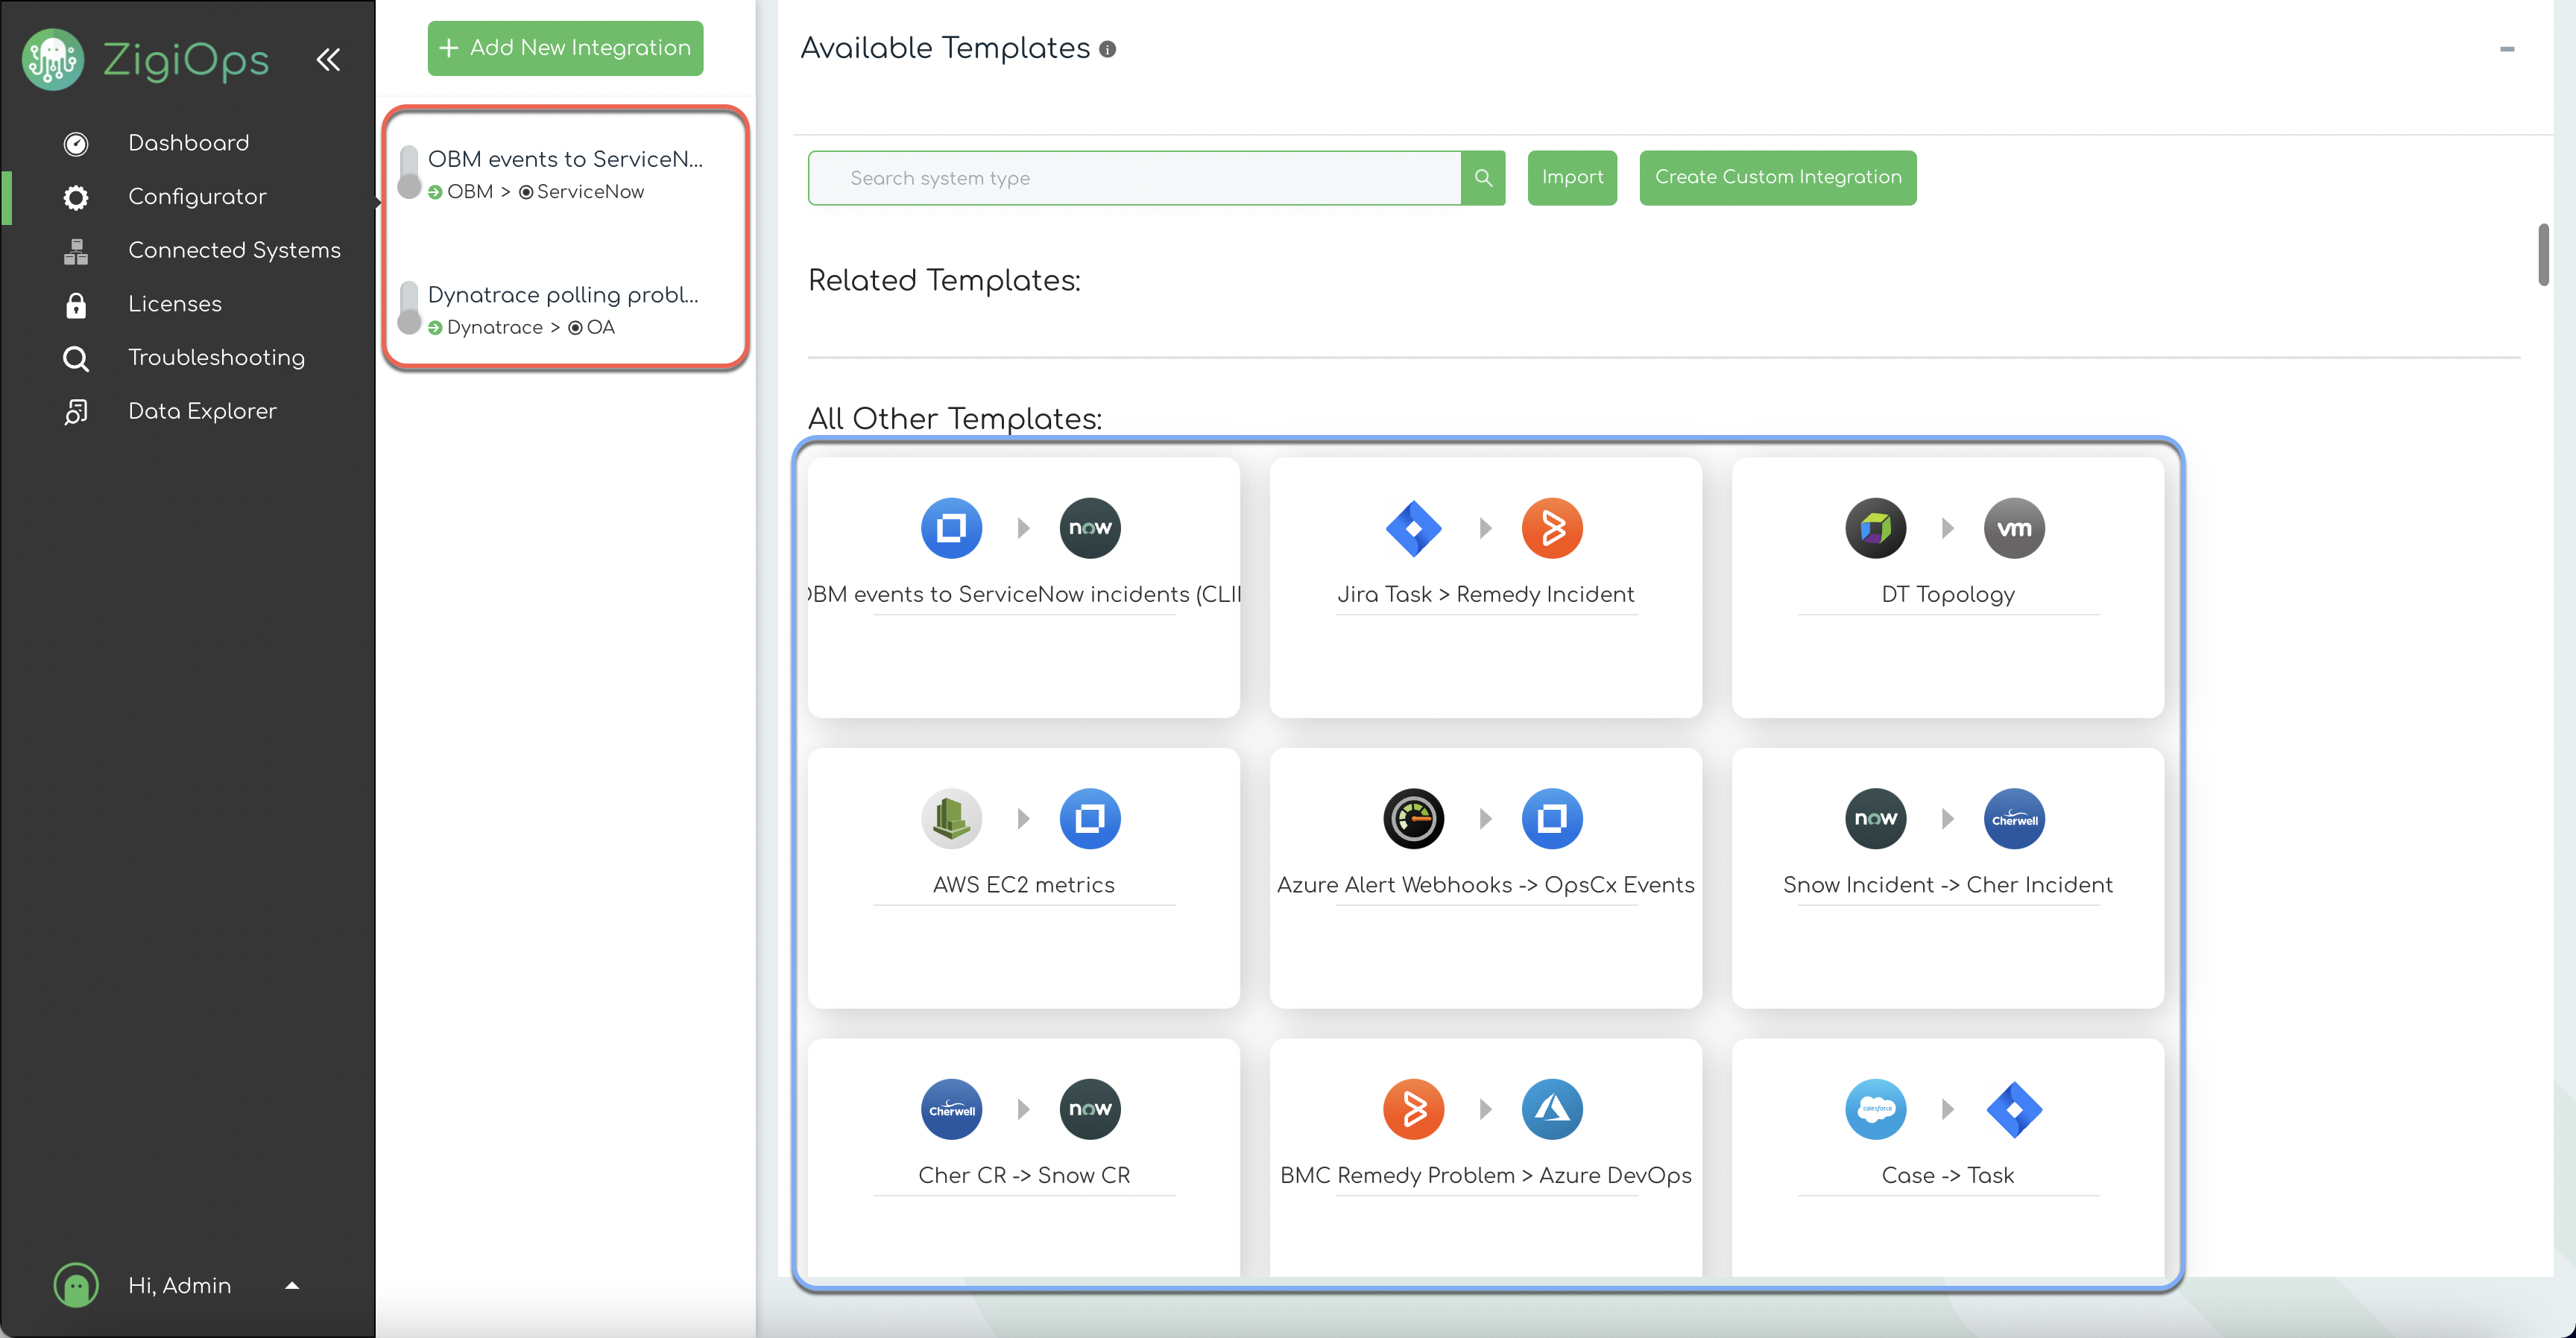Click OBM icon in OBM events card

[x=952, y=527]
